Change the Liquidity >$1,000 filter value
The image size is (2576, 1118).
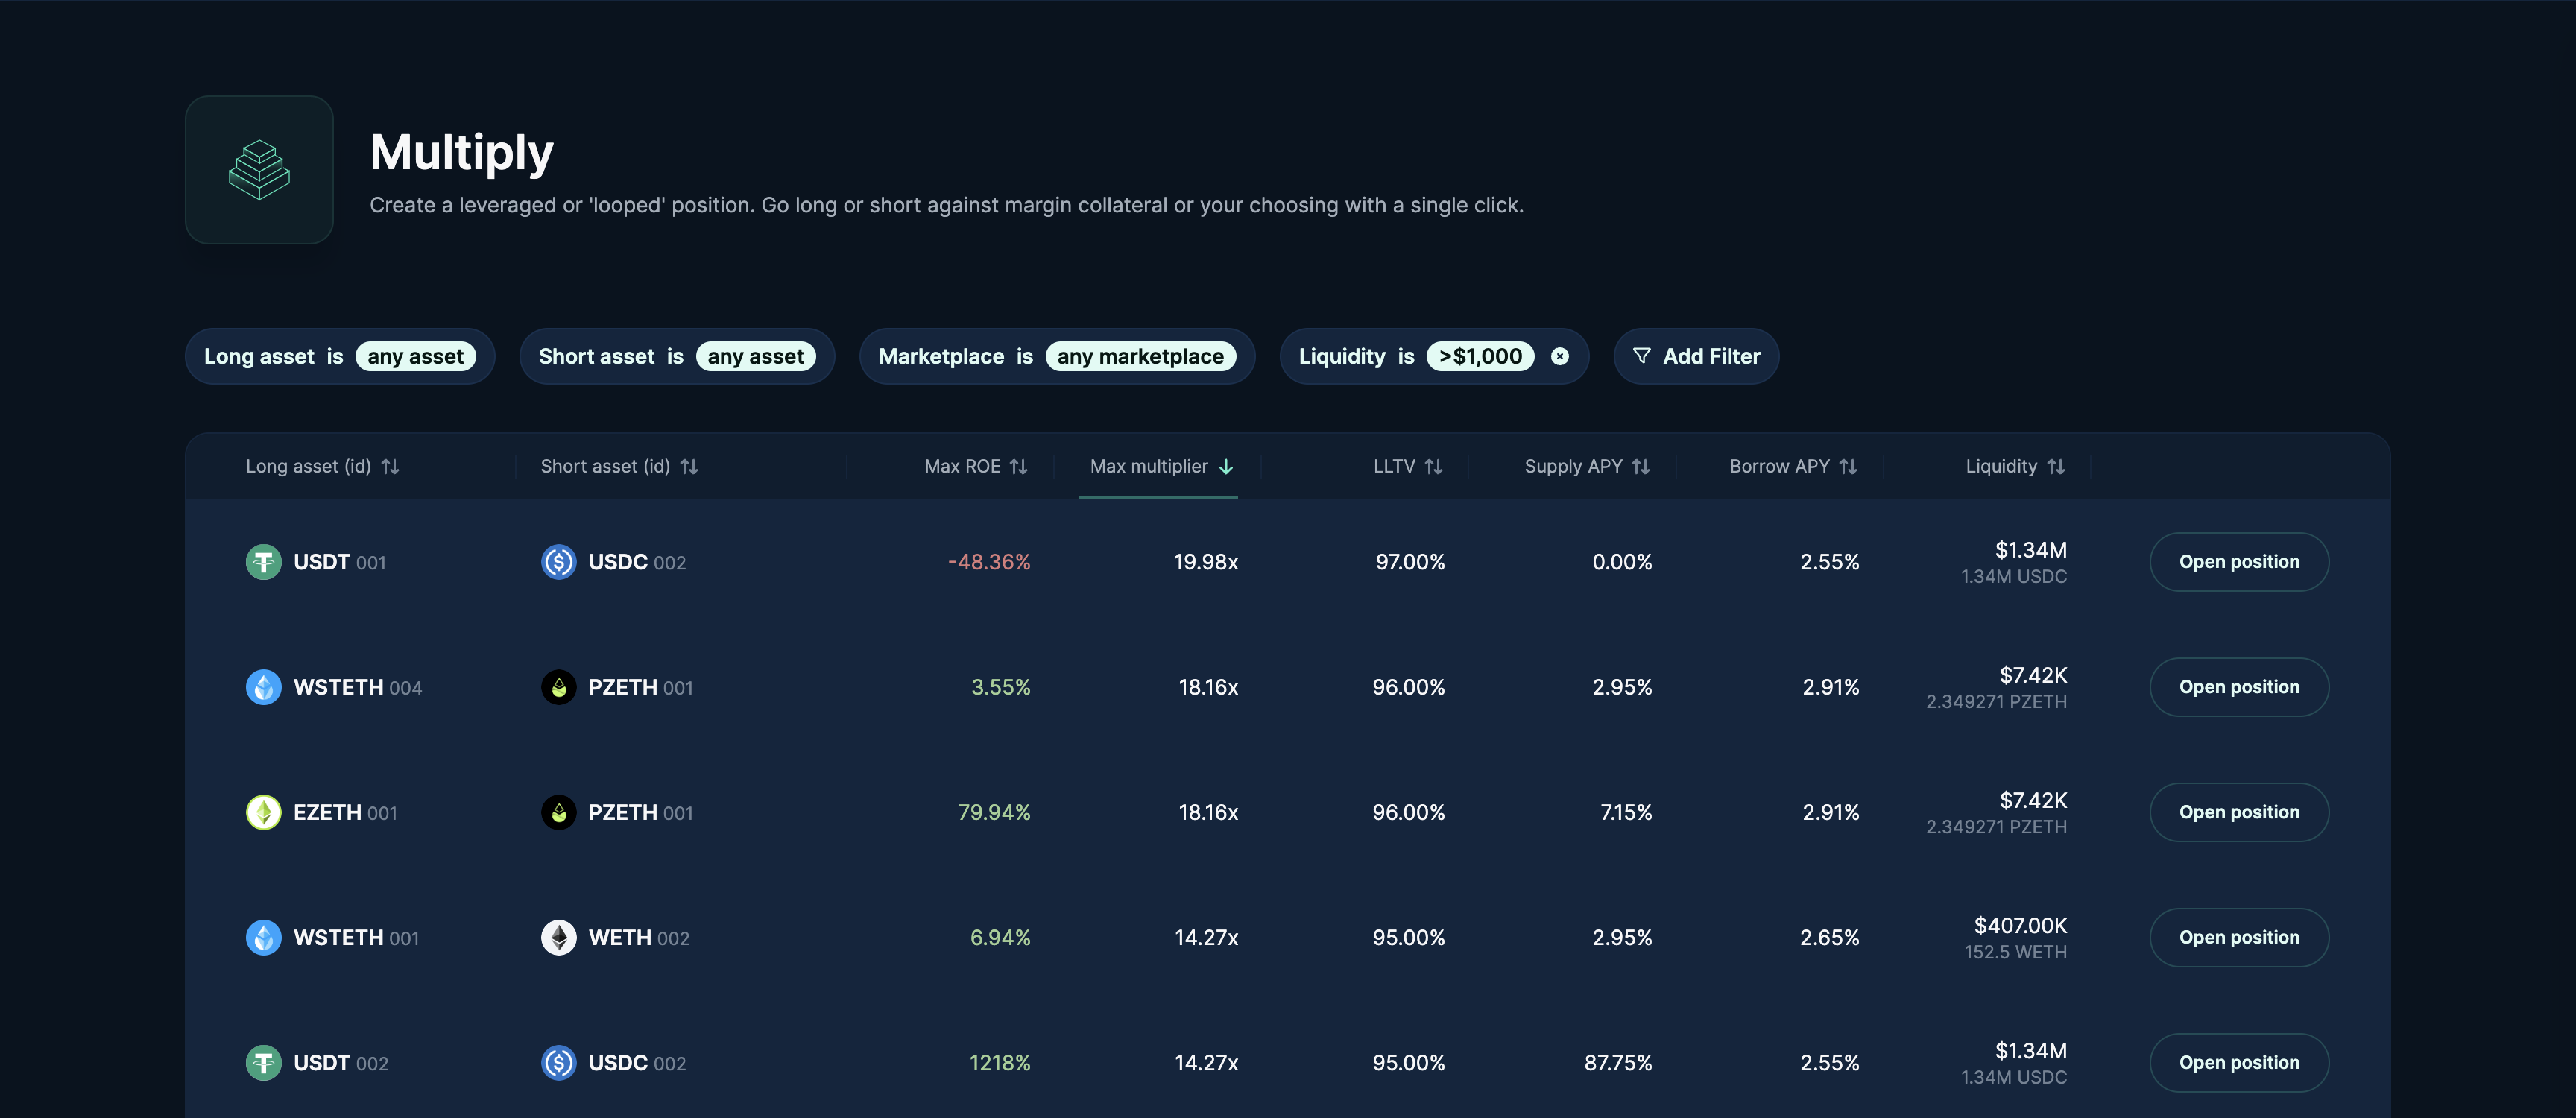click(x=1479, y=357)
